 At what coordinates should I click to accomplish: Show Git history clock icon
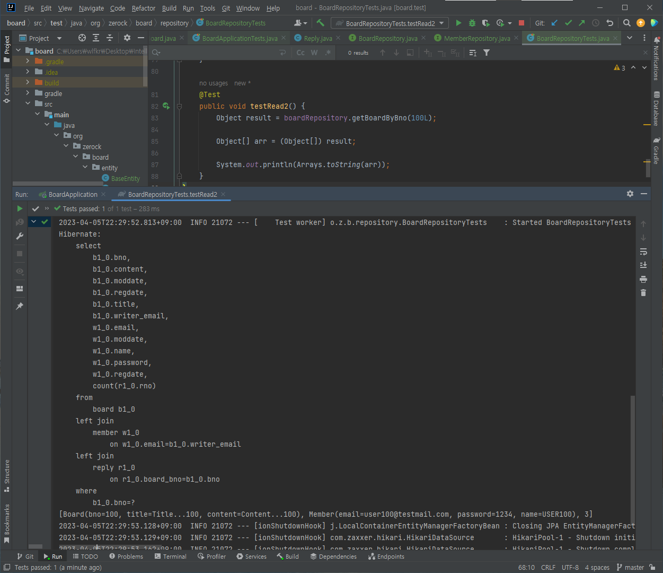(596, 23)
